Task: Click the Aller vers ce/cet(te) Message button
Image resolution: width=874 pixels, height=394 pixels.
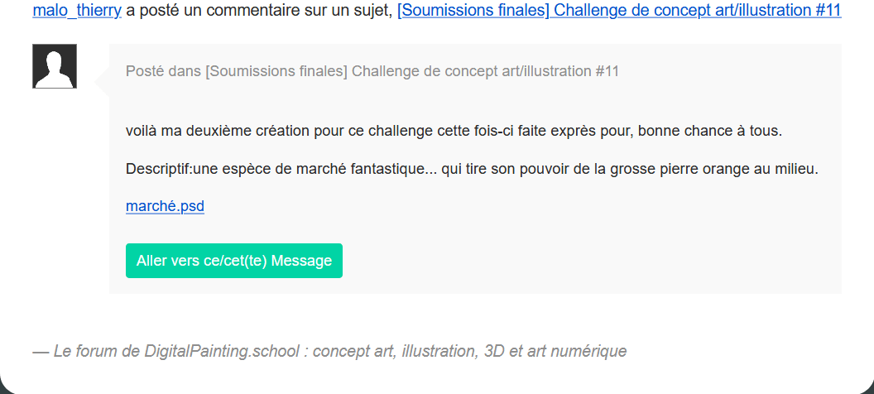Action: [x=234, y=260]
